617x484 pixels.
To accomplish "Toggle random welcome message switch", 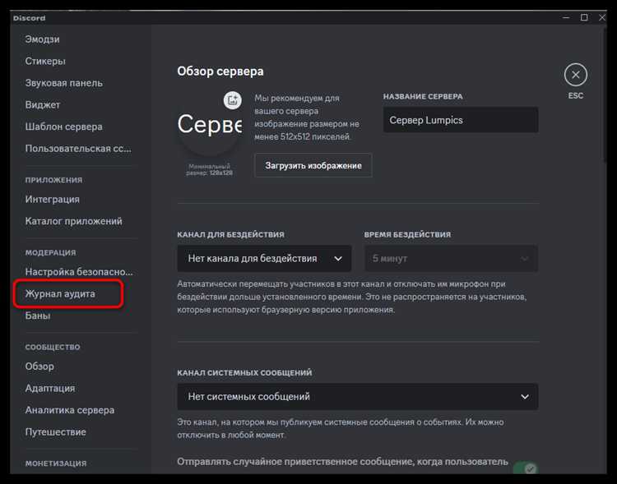I will coord(527,468).
